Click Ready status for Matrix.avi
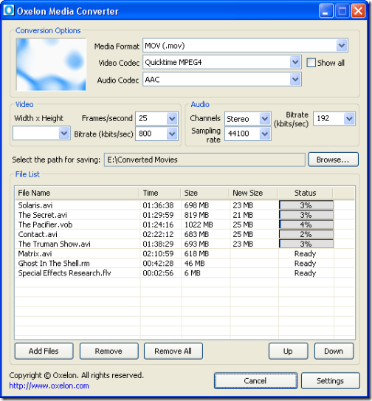Image resolution: width=372 pixels, height=401 pixels. (x=306, y=254)
